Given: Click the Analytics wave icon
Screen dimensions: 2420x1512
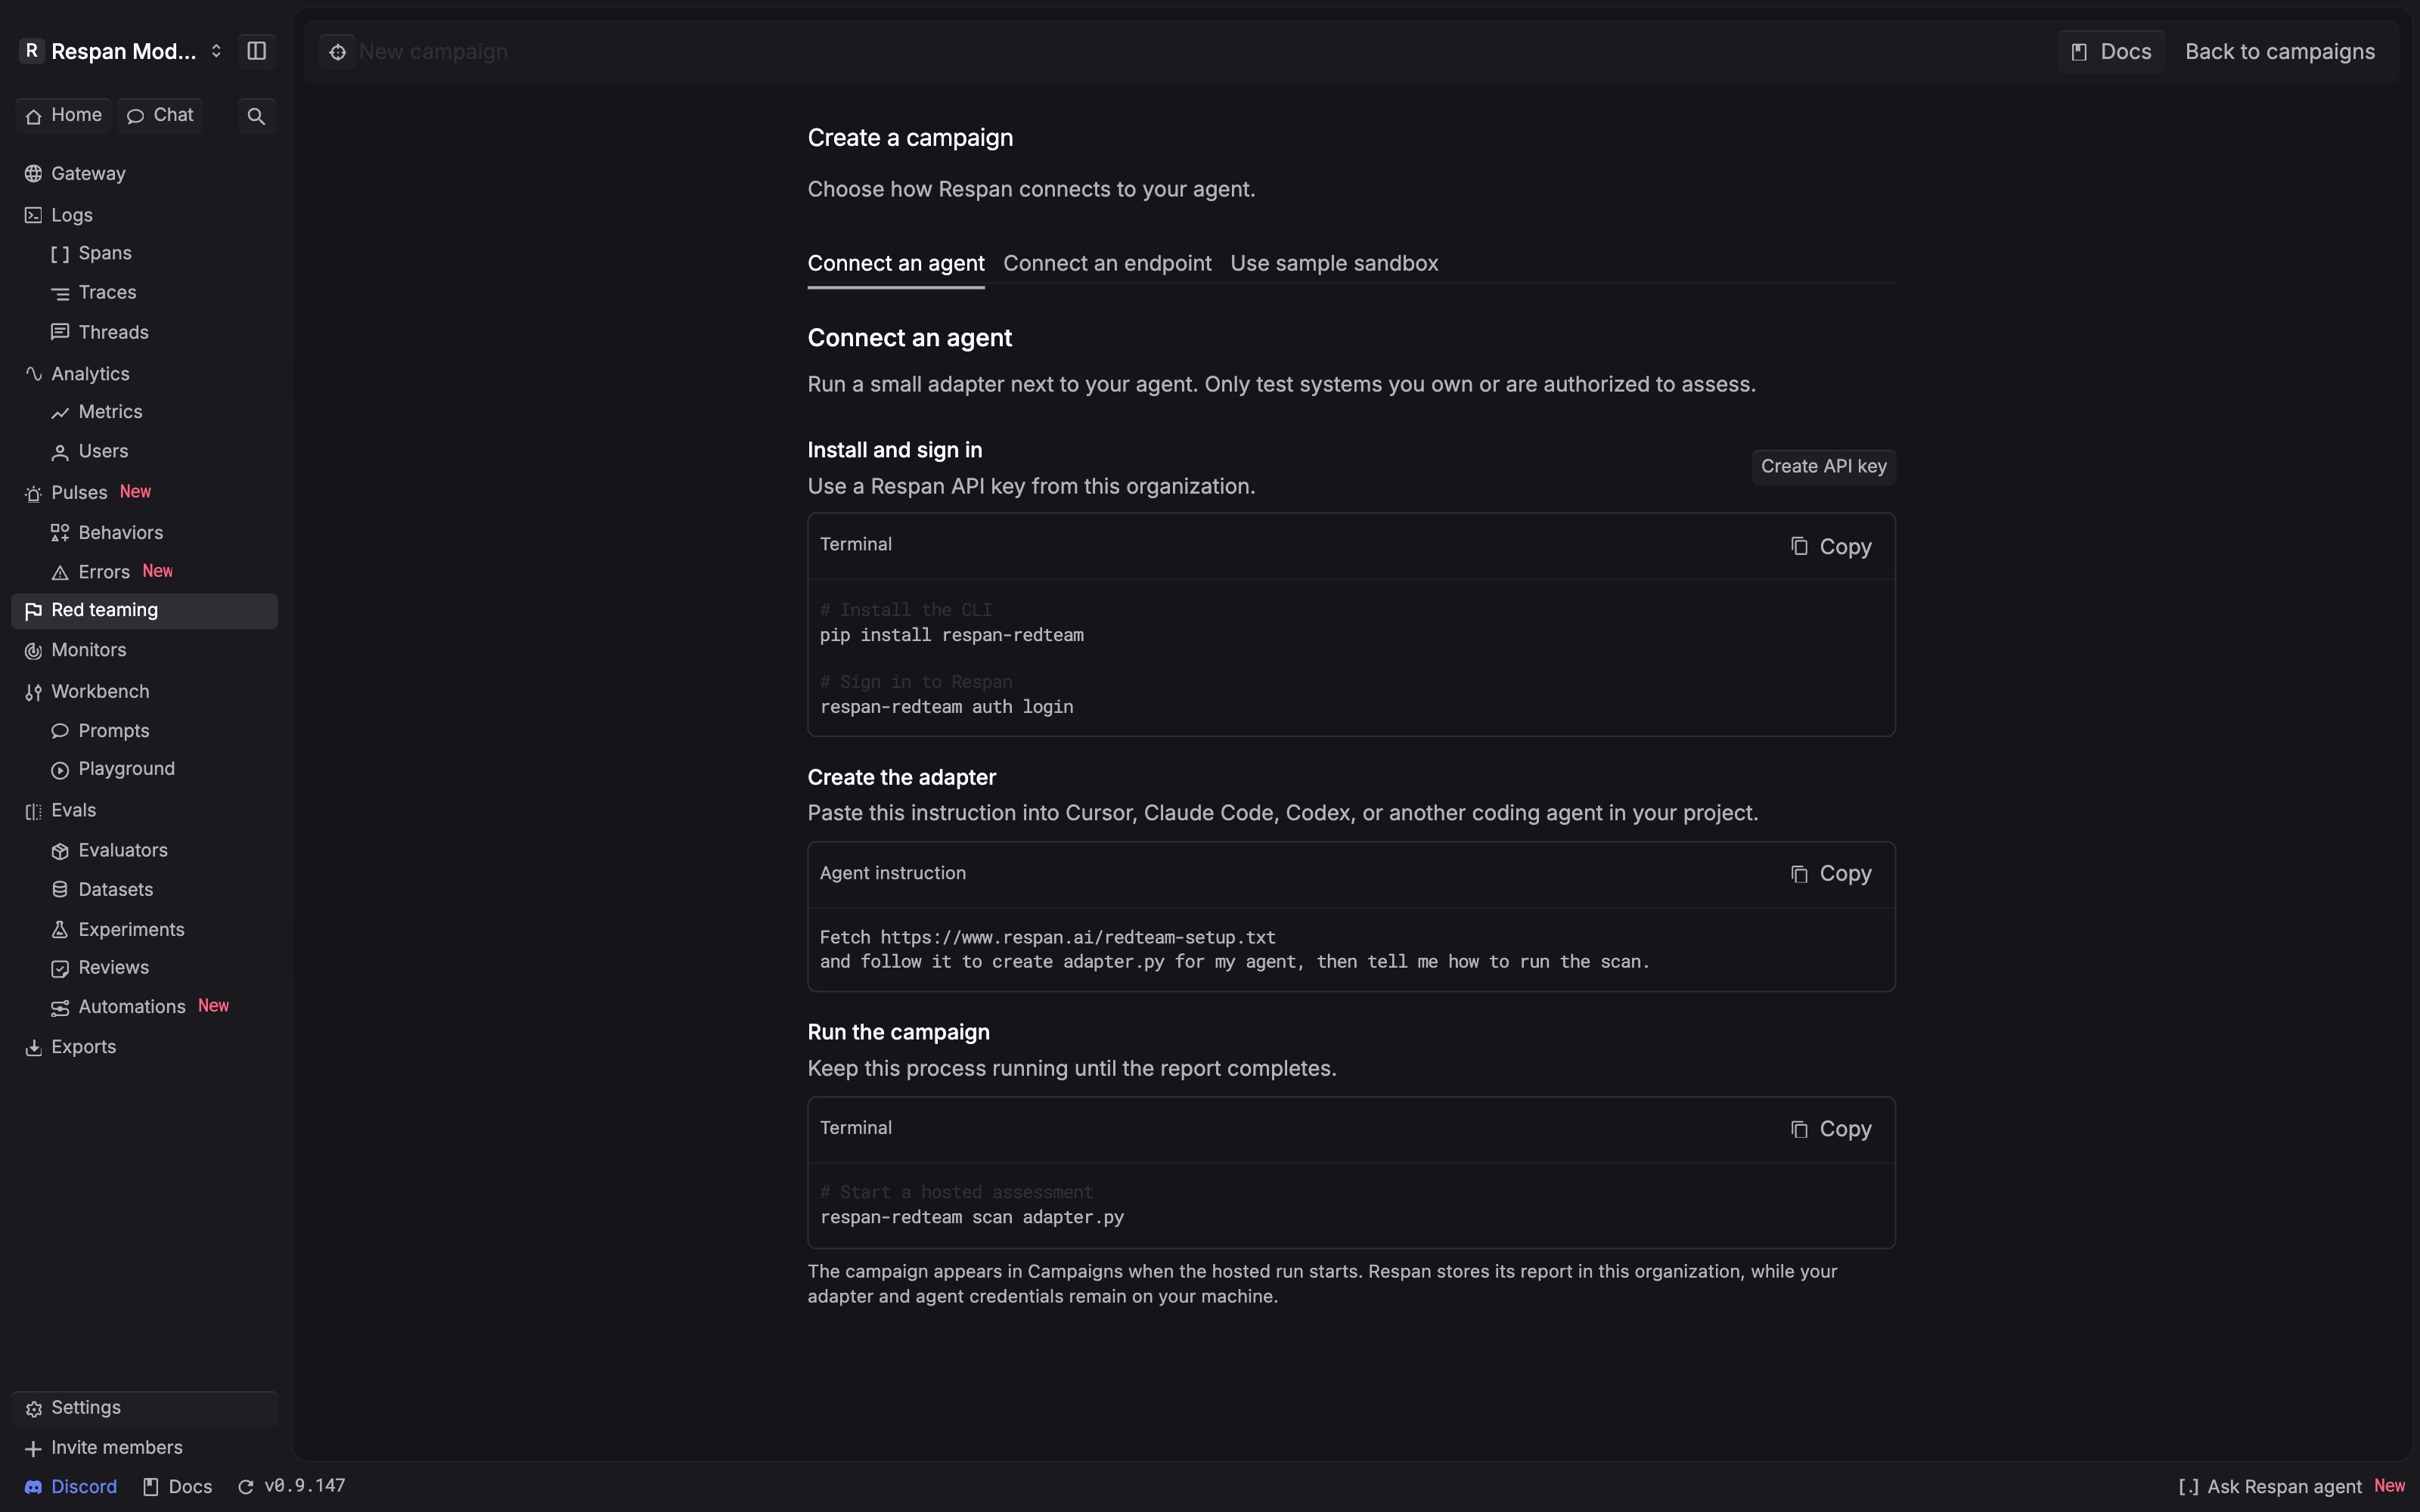Looking at the screenshot, I should pos(33,374).
